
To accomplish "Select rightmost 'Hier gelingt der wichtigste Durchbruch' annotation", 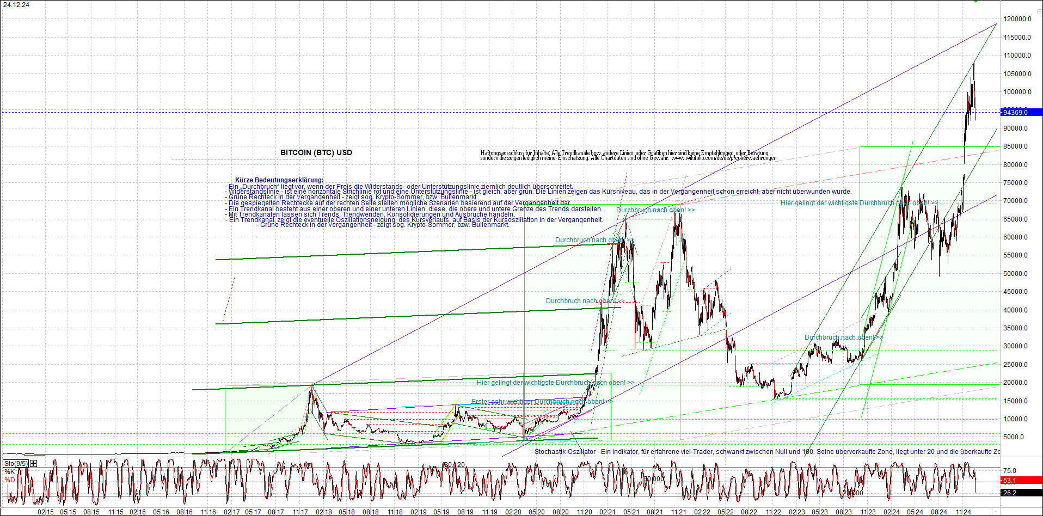I will point(859,203).
